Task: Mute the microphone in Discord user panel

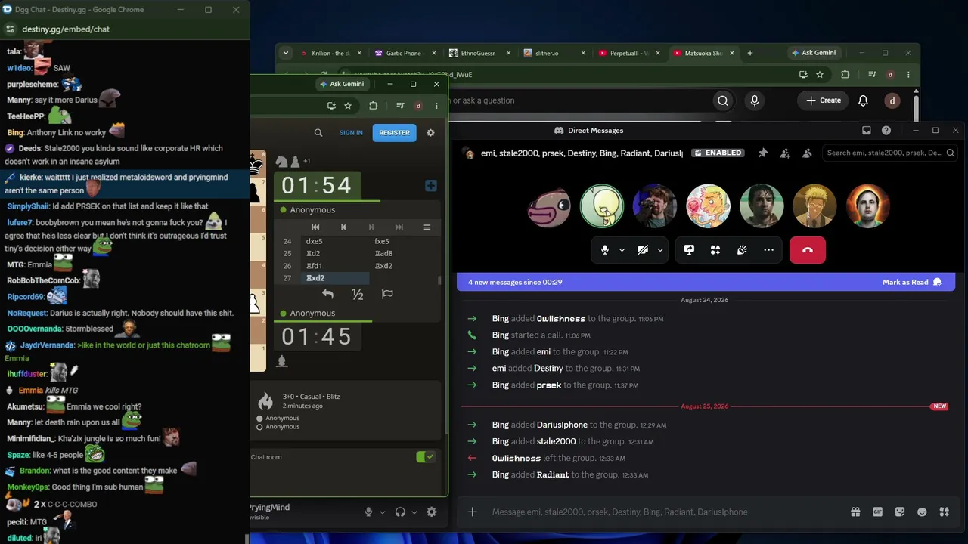Action: pyautogui.click(x=368, y=512)
